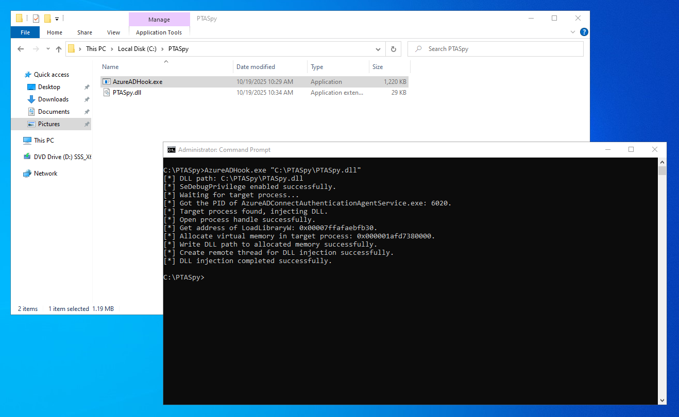Click the This PC monitor icon
This screenshot has height=417, width=679.
(x=27, y=141)
